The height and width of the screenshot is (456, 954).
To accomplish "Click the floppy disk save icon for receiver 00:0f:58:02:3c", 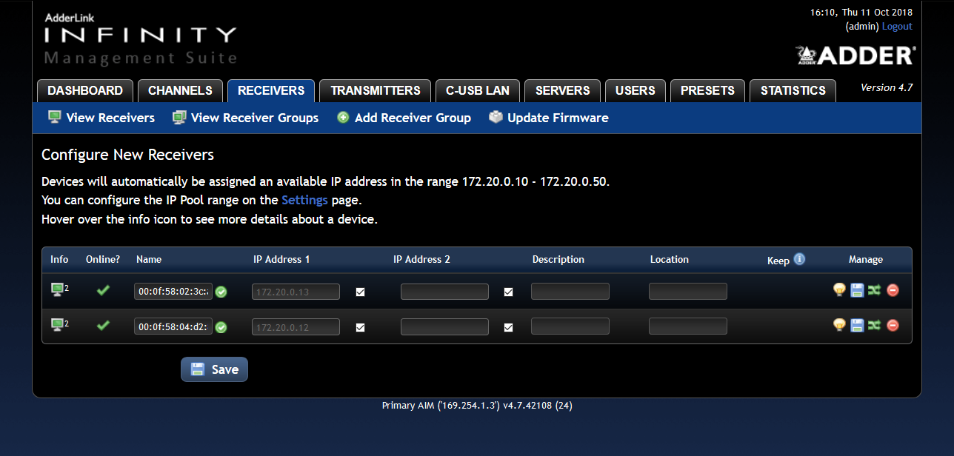I will pos(857,290).
